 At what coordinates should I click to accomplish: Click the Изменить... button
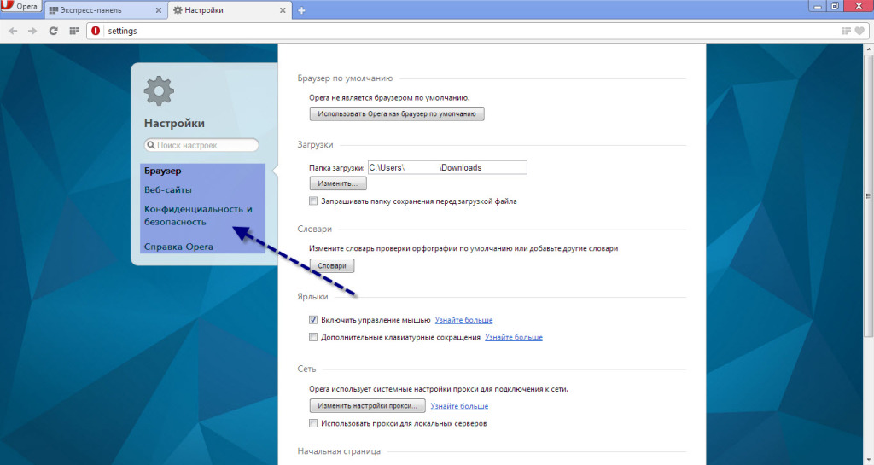(x=338, y=183)
